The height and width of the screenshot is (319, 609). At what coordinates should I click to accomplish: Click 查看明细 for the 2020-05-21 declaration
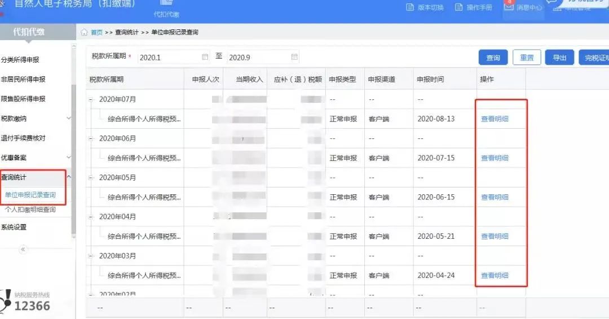[495, 236]
